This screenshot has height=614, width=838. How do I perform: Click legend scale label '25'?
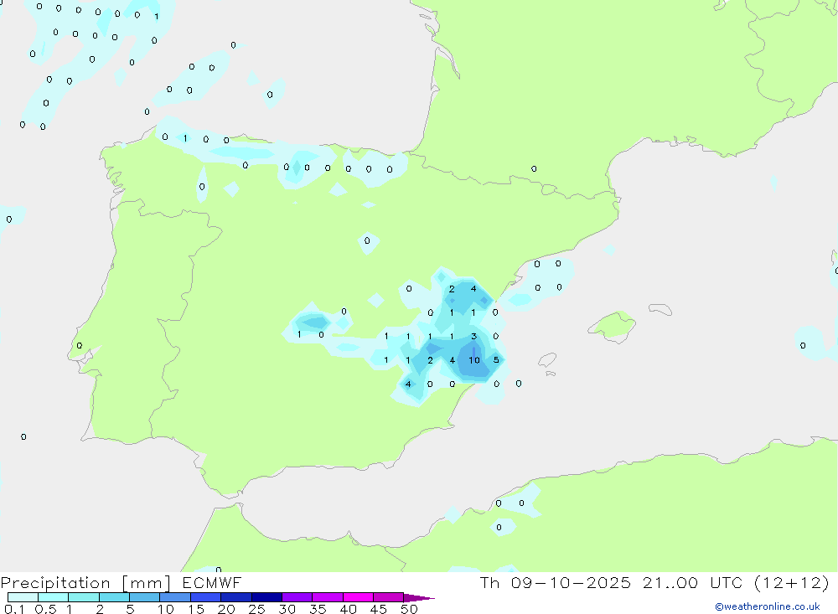(256, 609)
